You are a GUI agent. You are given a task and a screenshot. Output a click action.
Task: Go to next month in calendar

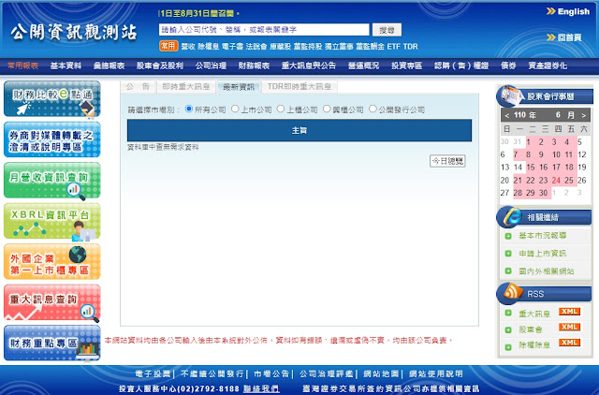click(584, 115)
